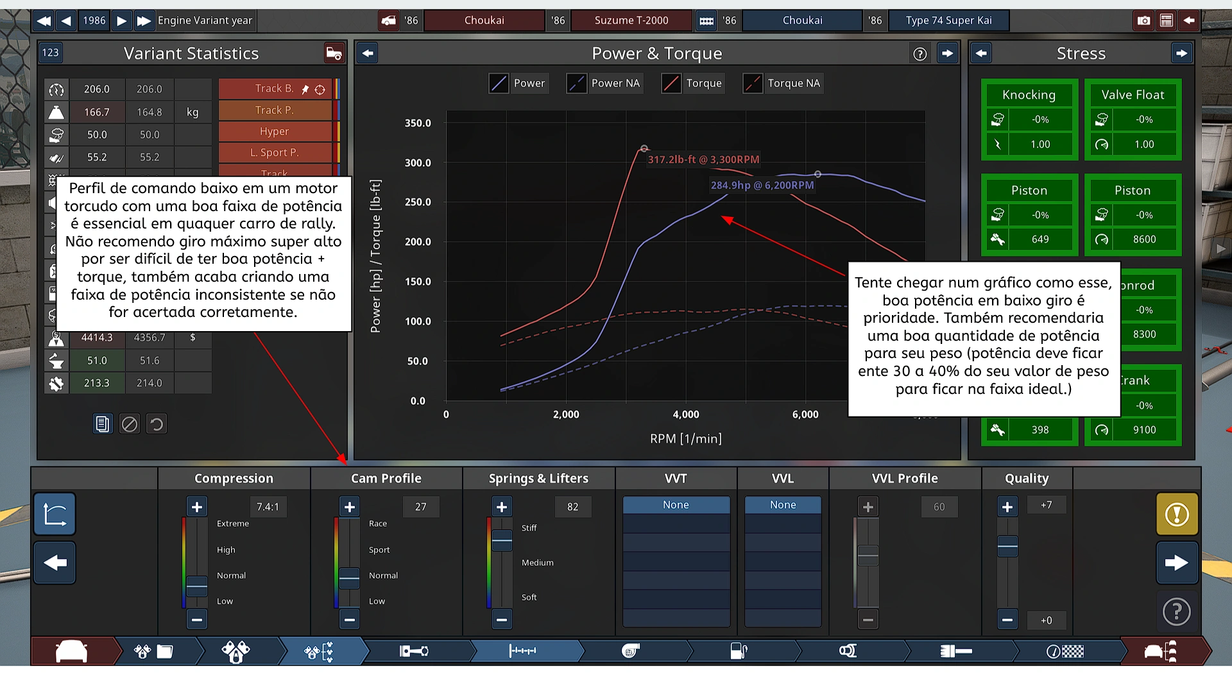Toggle the Torque graph line

[671, 83]
